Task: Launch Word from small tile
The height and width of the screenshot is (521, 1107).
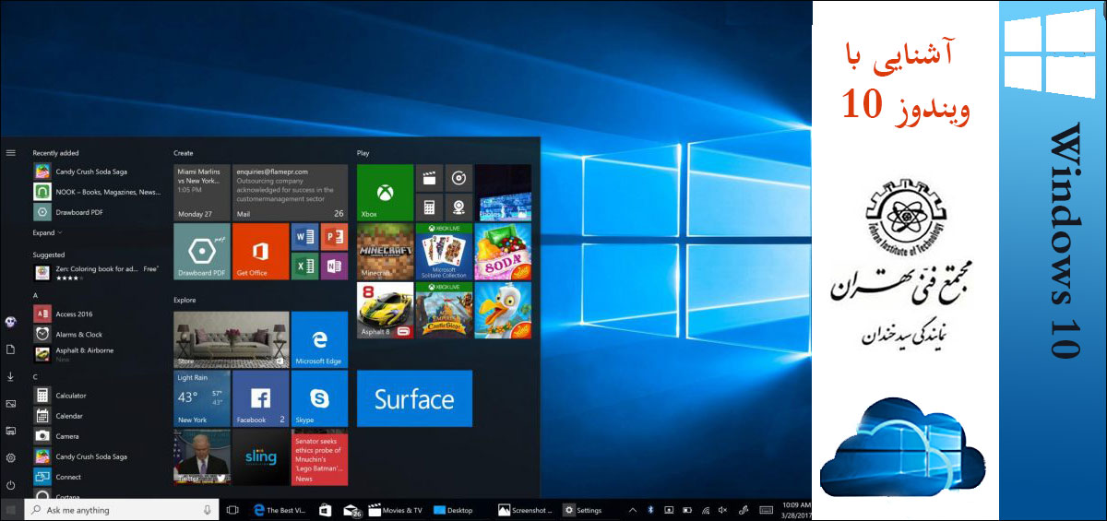Action: 304,237
